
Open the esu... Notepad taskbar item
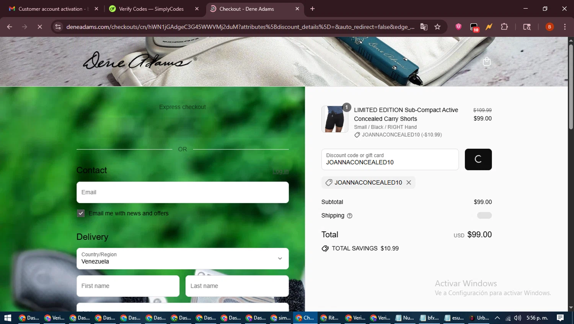[x=454, y=318]
